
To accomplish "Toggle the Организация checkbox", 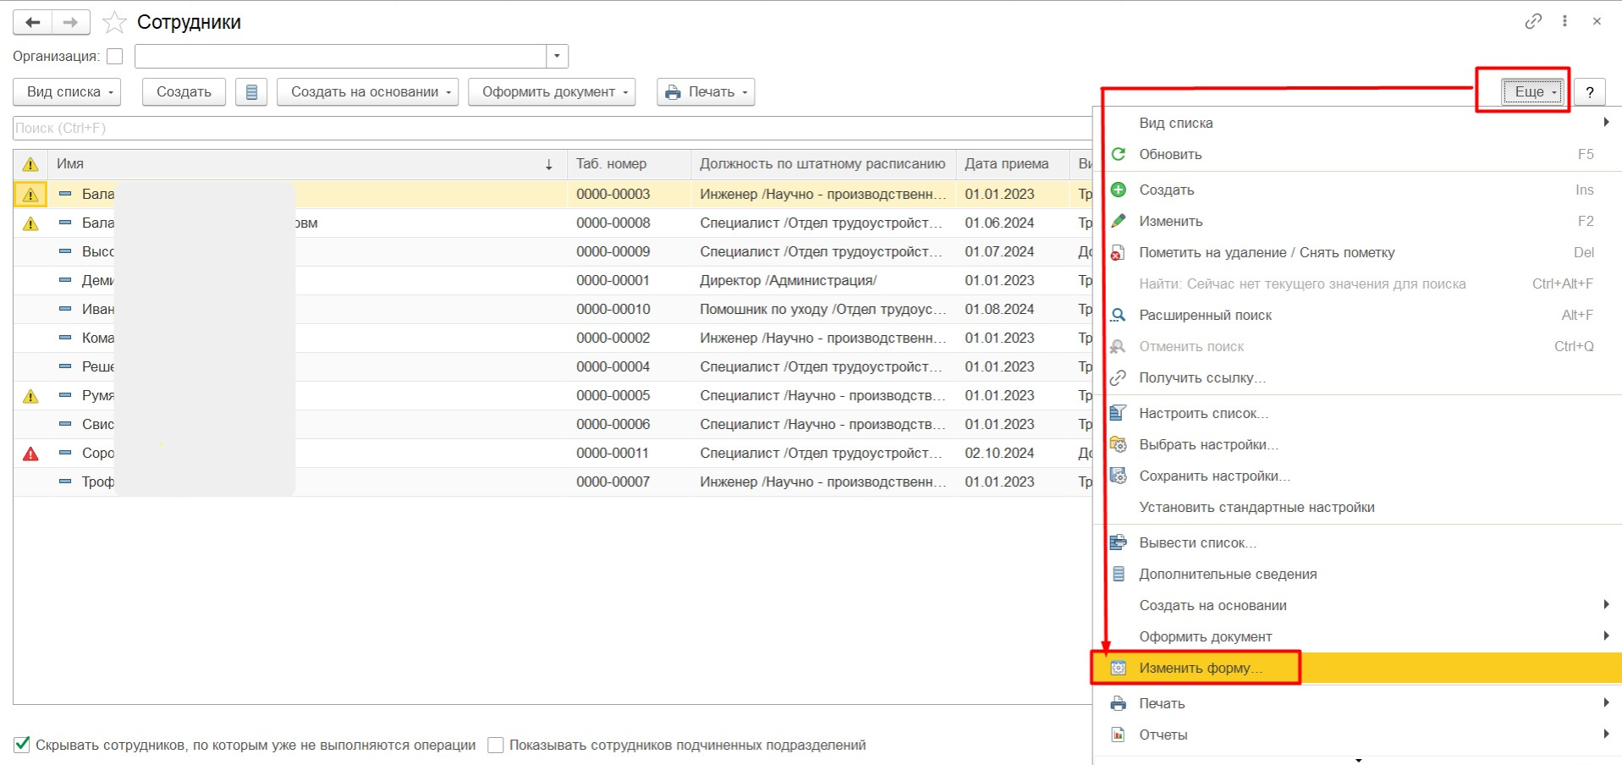I will pos(115,56).
